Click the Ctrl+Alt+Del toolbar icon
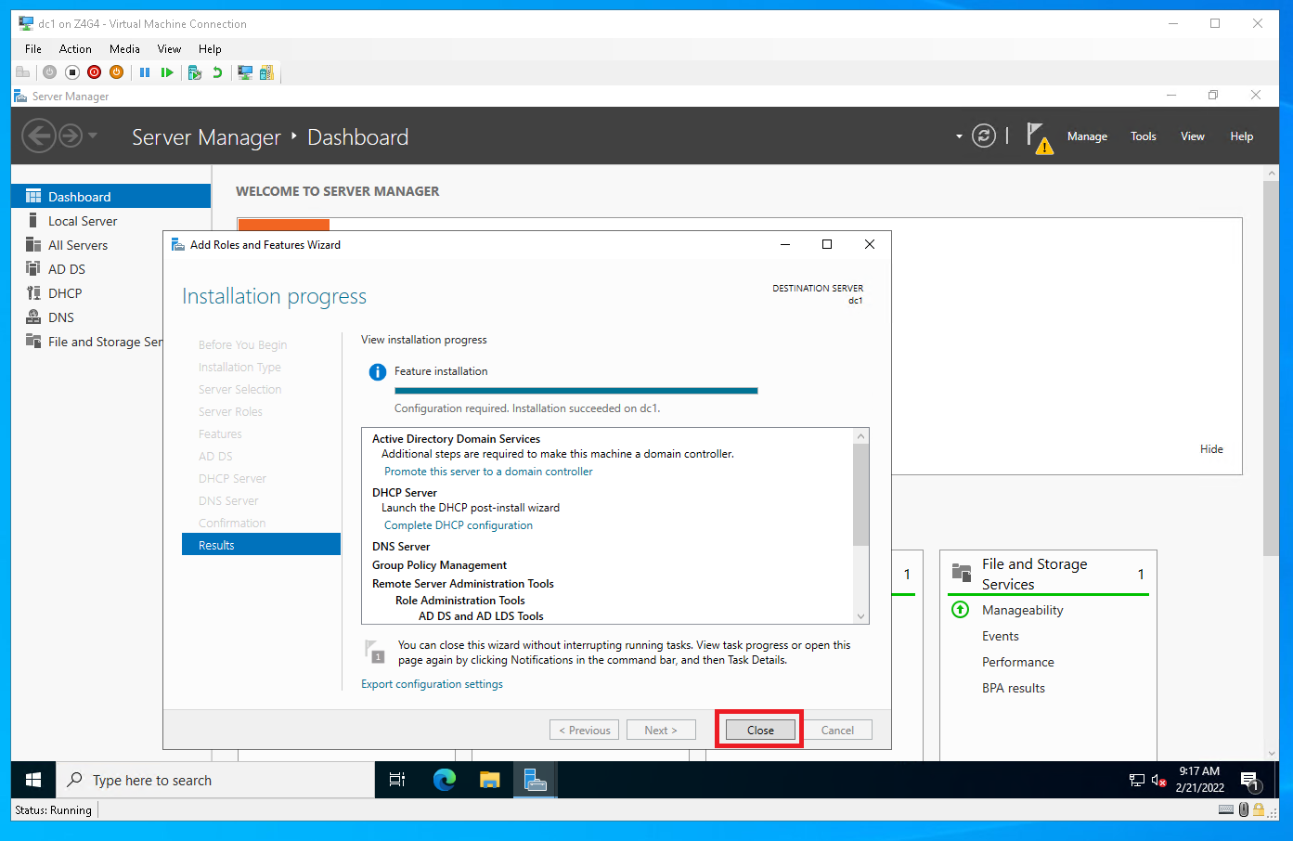Viewport: 1293px width, 841px height. [23, 72]
